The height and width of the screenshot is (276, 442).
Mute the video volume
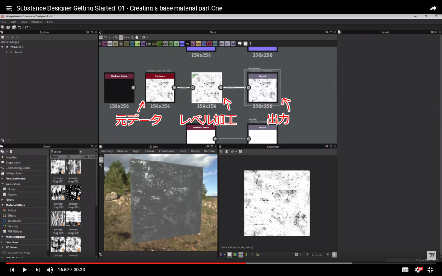coord(50,270)
